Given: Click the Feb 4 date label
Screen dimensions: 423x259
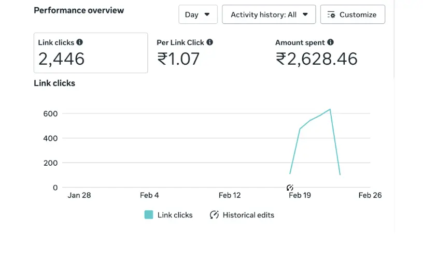Looking at the screenshot, I should (x=149, y=195).
